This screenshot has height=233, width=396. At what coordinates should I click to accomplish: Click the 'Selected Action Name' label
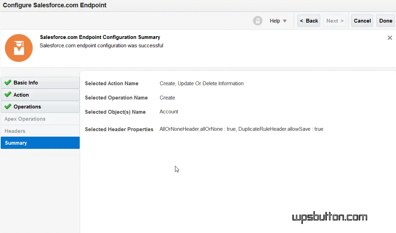pyautogui.click(x=112, y=83)
